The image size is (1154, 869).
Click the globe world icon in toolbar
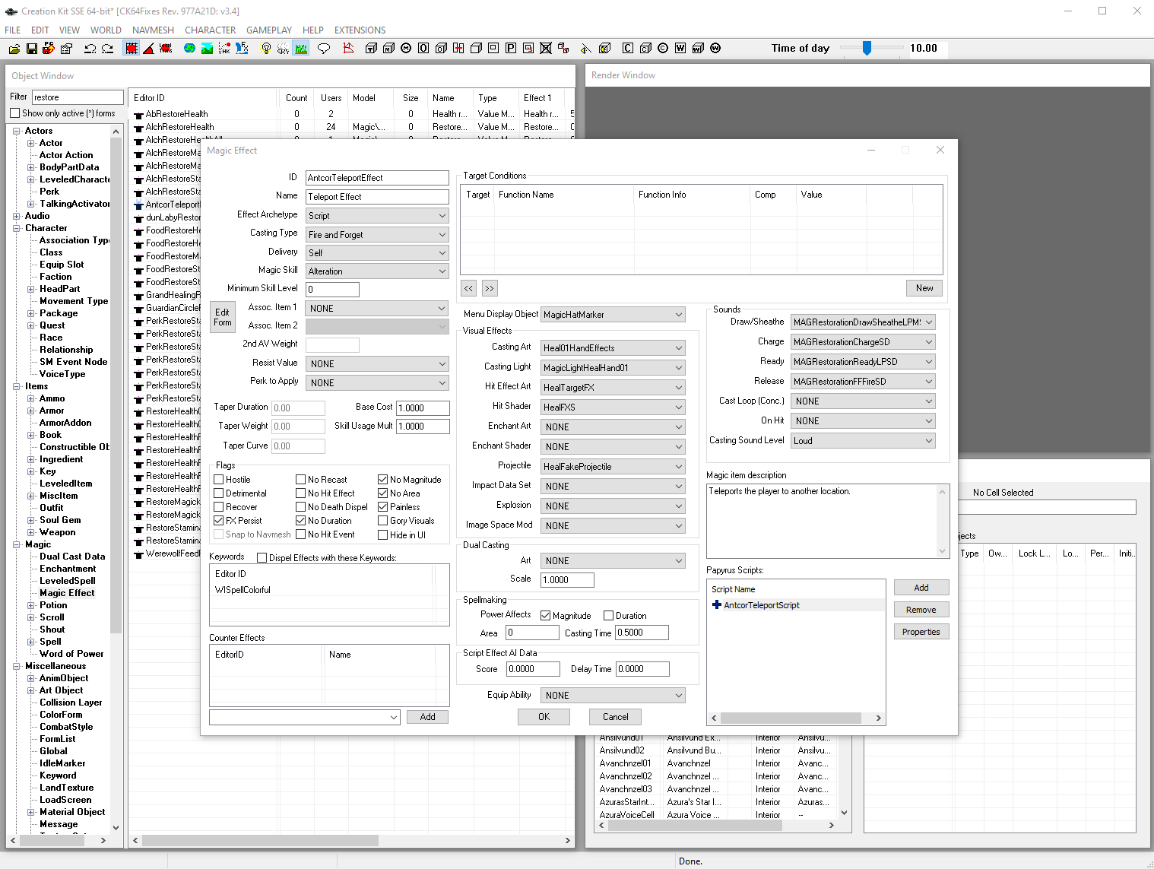pyautogui.click(x=189, y=49)
